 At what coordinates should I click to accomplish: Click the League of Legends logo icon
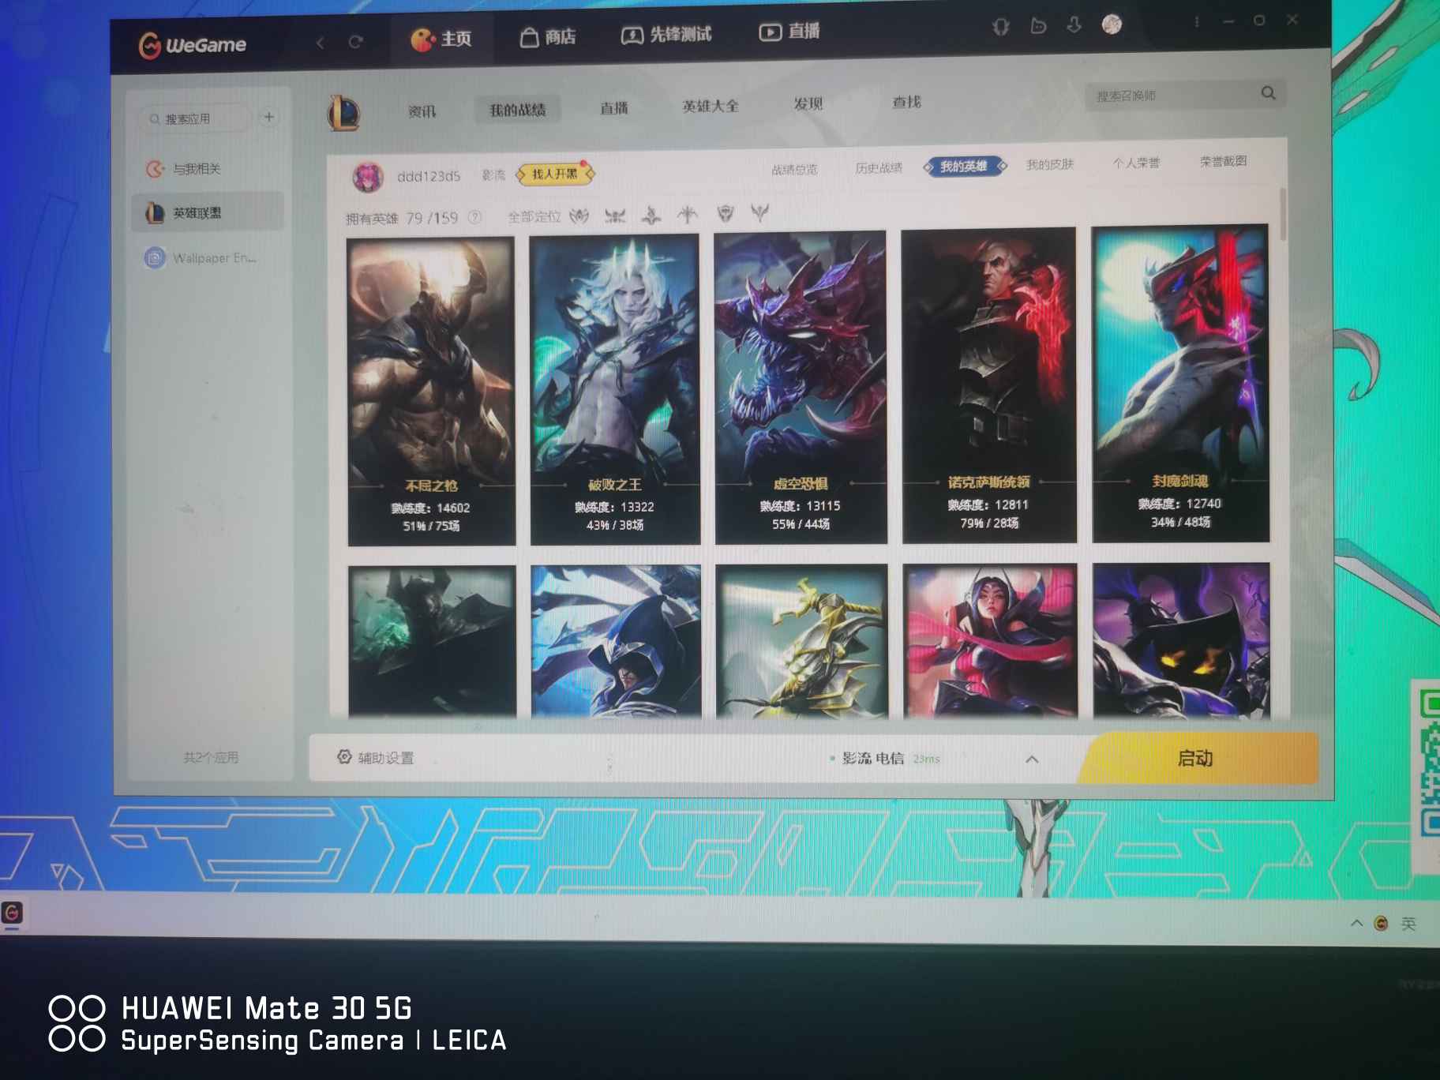pos(344,113)
